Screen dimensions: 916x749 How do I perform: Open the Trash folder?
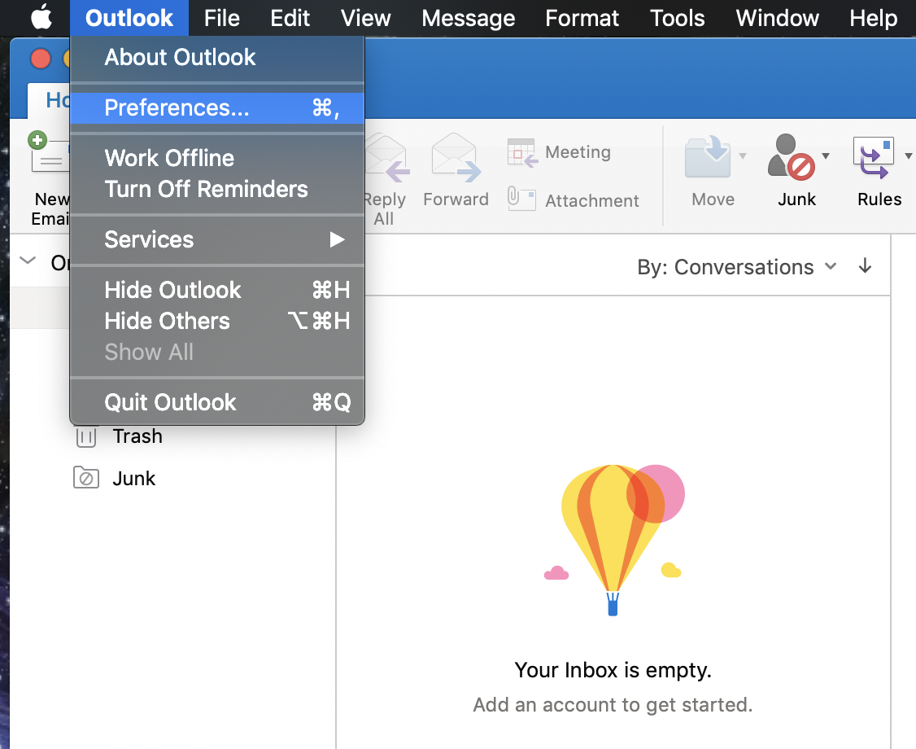pyautogui.click(x=137, y=436)
